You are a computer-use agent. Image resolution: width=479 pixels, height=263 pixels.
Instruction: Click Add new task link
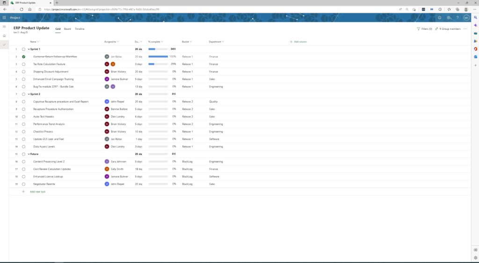(x=37, y=192)
